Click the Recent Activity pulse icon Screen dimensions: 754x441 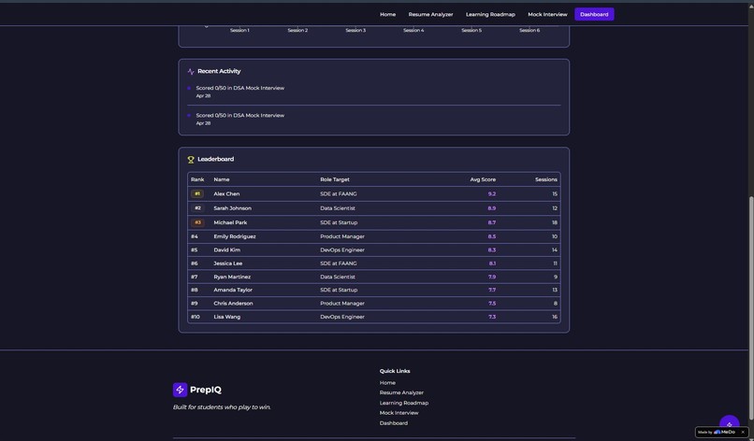point(191,72)
